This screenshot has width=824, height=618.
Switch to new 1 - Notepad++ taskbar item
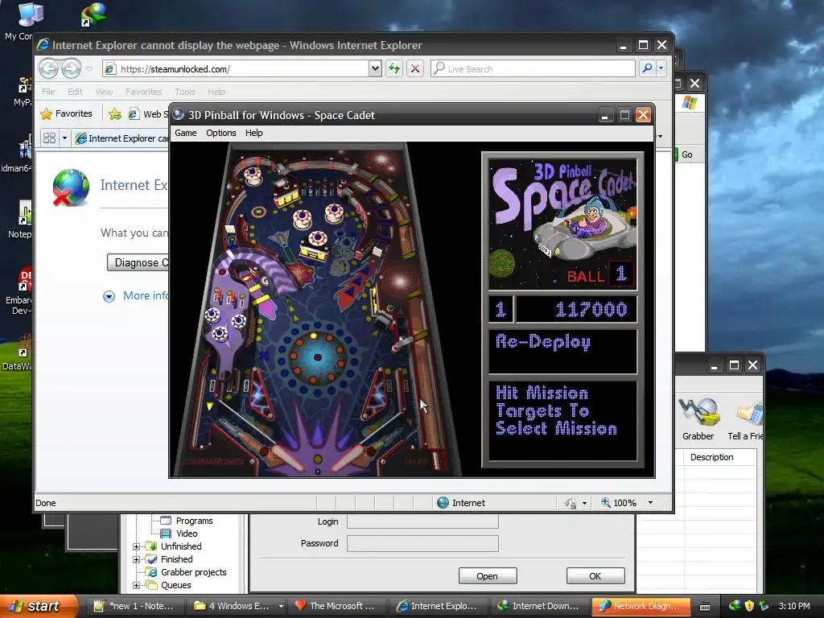[134, 606]
